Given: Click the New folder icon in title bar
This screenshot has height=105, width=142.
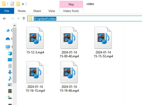Looking at the screenshot, I should coord(18,4).
